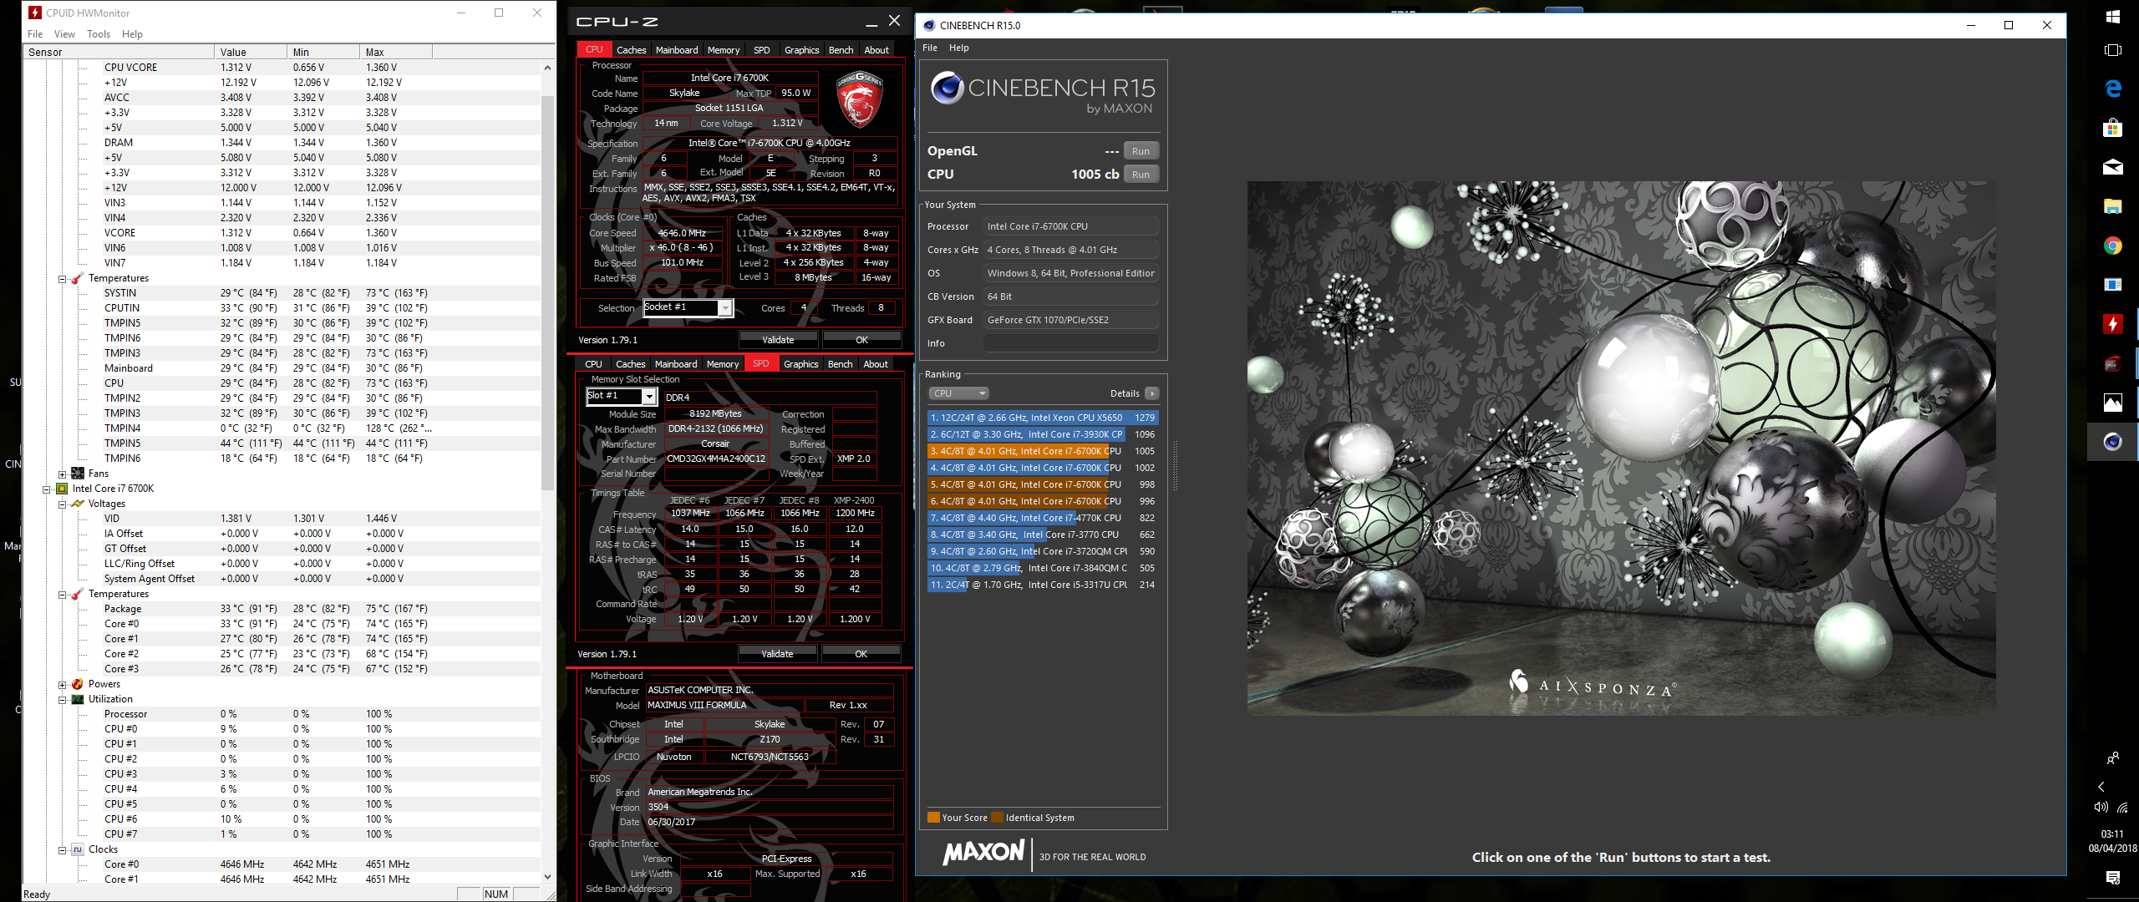Click the HWMonitor app icon in title bar
The image size is (2139, 902).
pos(34,13)
